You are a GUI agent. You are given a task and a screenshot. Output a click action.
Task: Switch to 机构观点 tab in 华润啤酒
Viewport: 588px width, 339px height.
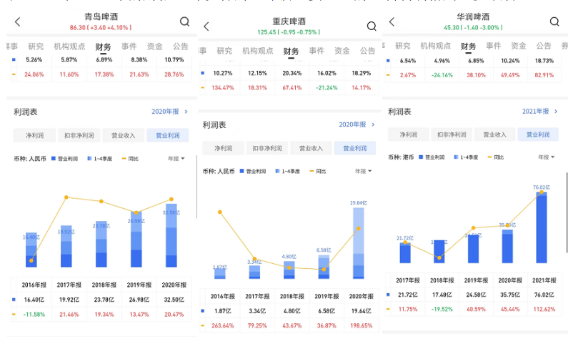coord(435,46)
